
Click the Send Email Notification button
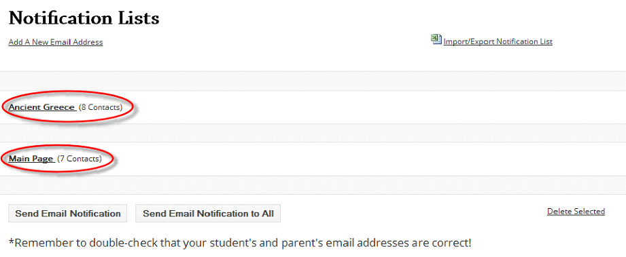pyautogui.click(x=68, y=214)
